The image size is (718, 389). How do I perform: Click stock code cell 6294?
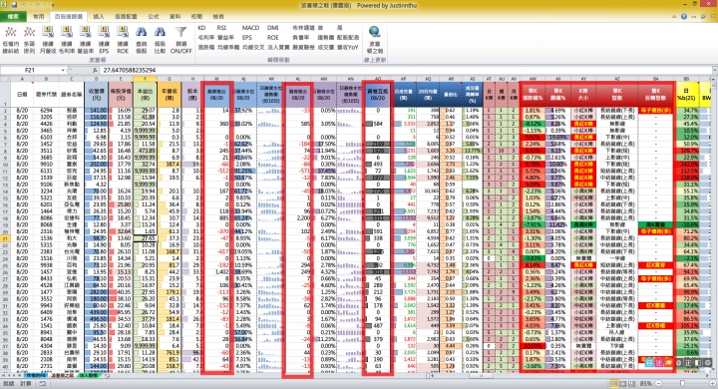coord(46,111)
